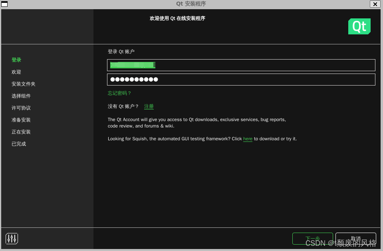Open the 注册 sign-up link
Screen dimensions: 383x251
pyautogui.click(x=149, y=106)
